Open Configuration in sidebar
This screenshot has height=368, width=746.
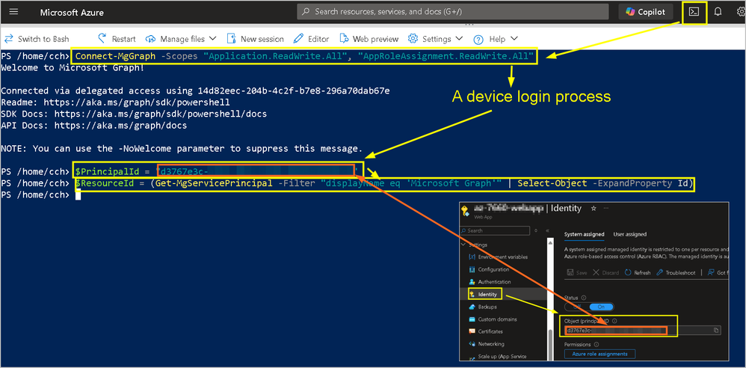pyautogui.click(x=490, y=269)
